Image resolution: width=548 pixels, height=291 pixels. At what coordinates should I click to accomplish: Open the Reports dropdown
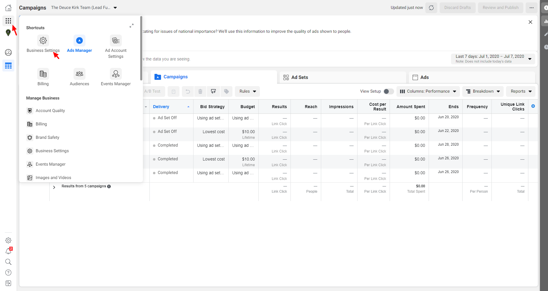[521, 91]
